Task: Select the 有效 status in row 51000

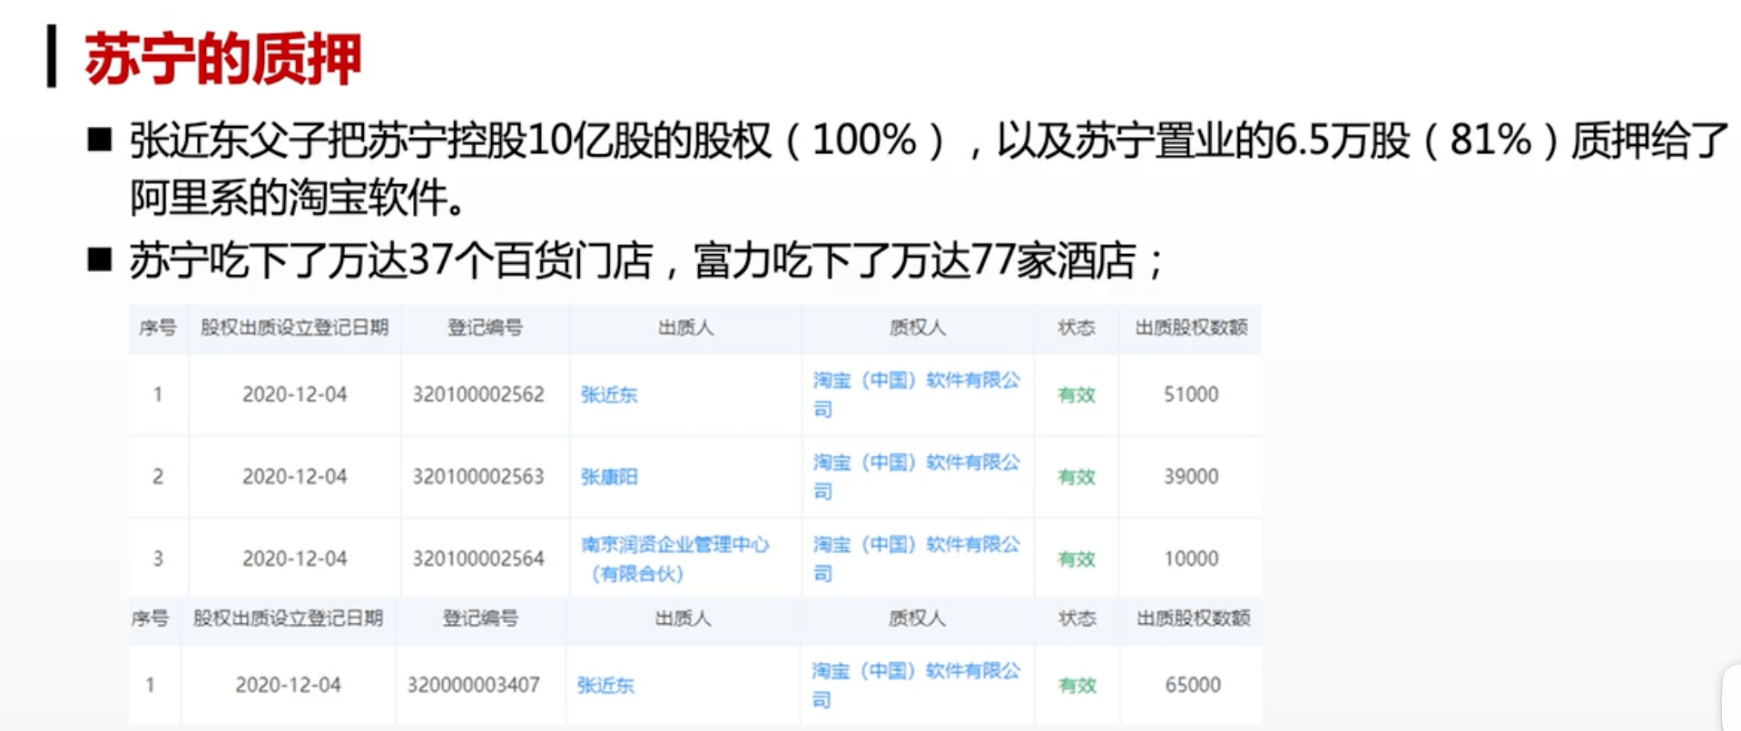Action: [1077, 395]
